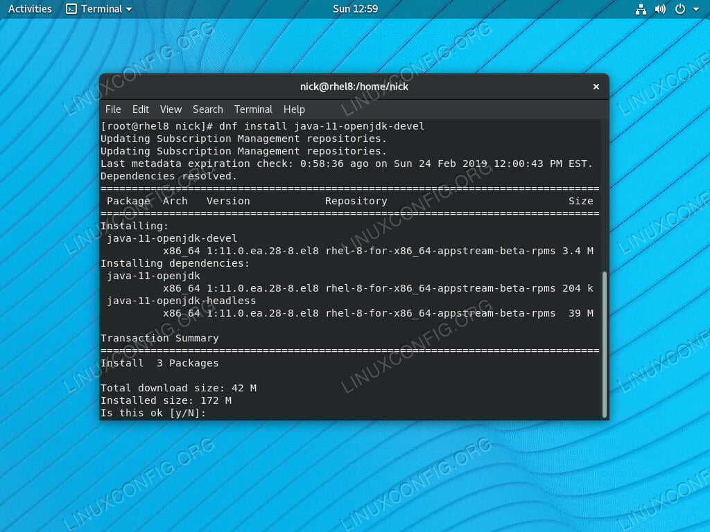710x532 pixels.
Task: Click the java-11-openjdk-headless package name
Action: (182, 301)
